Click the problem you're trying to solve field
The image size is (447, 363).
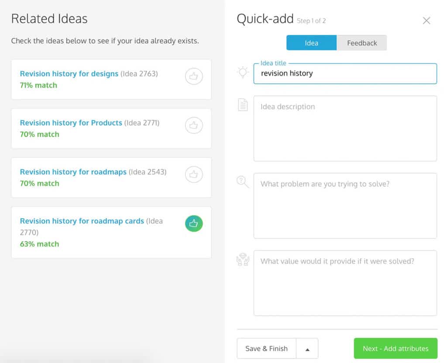coord(345,205)
